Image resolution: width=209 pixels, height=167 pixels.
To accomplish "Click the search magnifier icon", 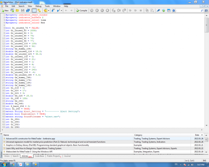I will point(202,10).
